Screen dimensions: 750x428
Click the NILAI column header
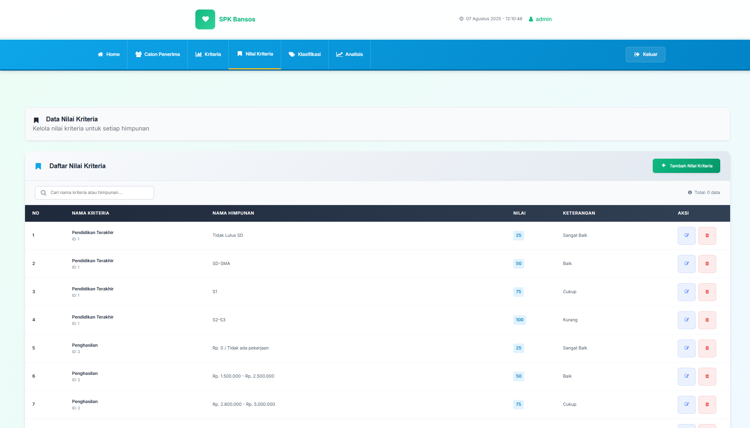tap(519, 213)
